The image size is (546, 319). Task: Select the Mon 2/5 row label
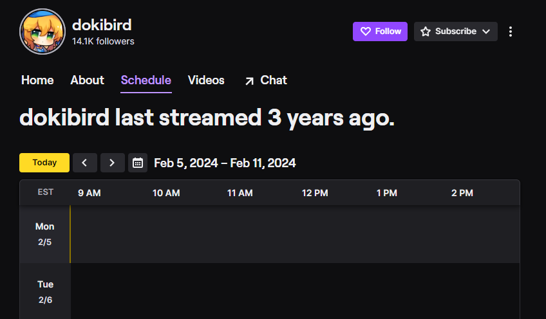(45, 234)
